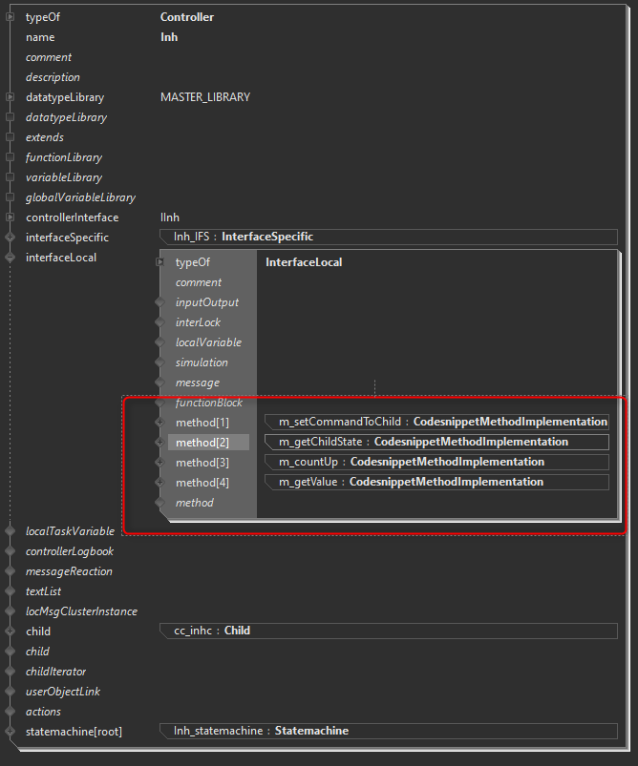Click the name value field Inh

(169, 37)
